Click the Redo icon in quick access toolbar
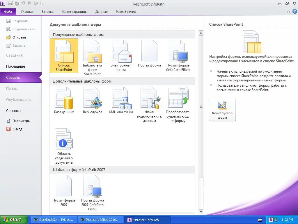The width and height of the screenshot is (298, 224). coord(29,3)
